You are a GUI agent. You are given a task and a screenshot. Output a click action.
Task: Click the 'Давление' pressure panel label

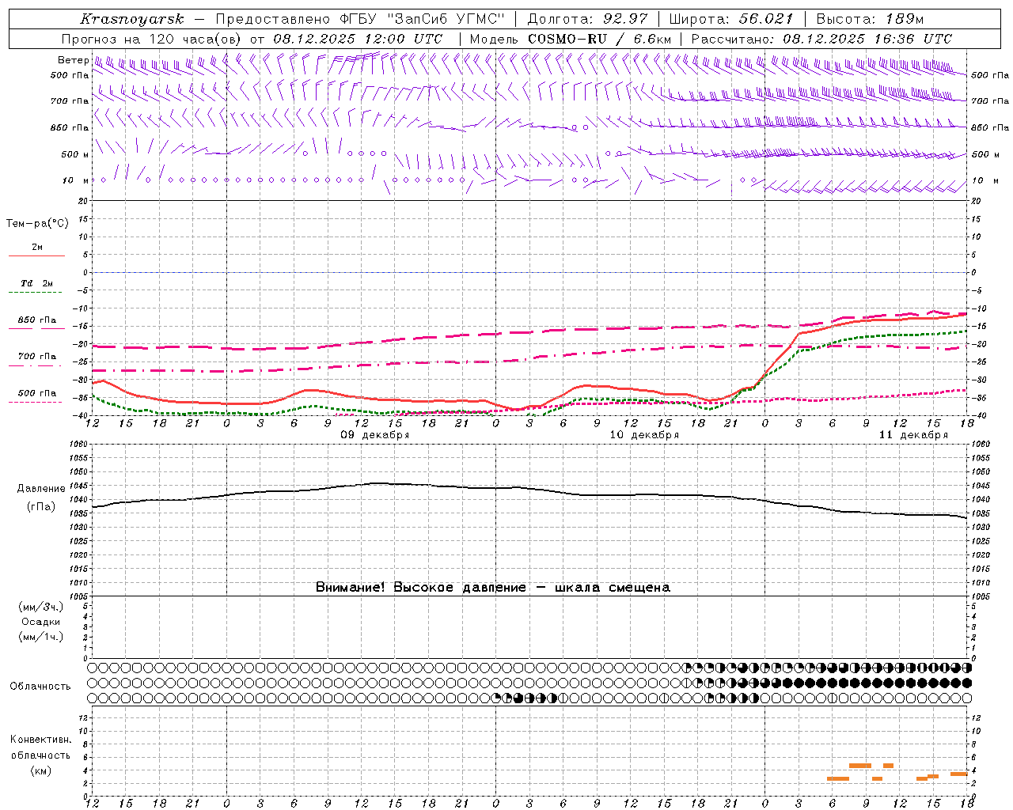pos(40,489)
